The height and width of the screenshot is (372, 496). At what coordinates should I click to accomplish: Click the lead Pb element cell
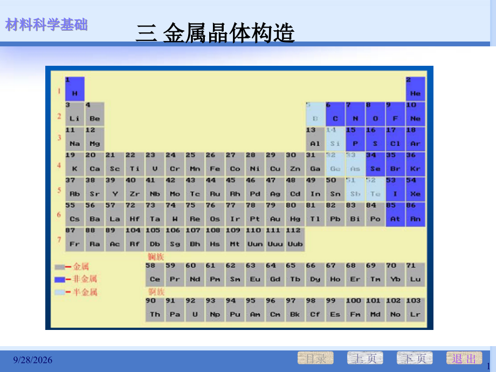335,214
